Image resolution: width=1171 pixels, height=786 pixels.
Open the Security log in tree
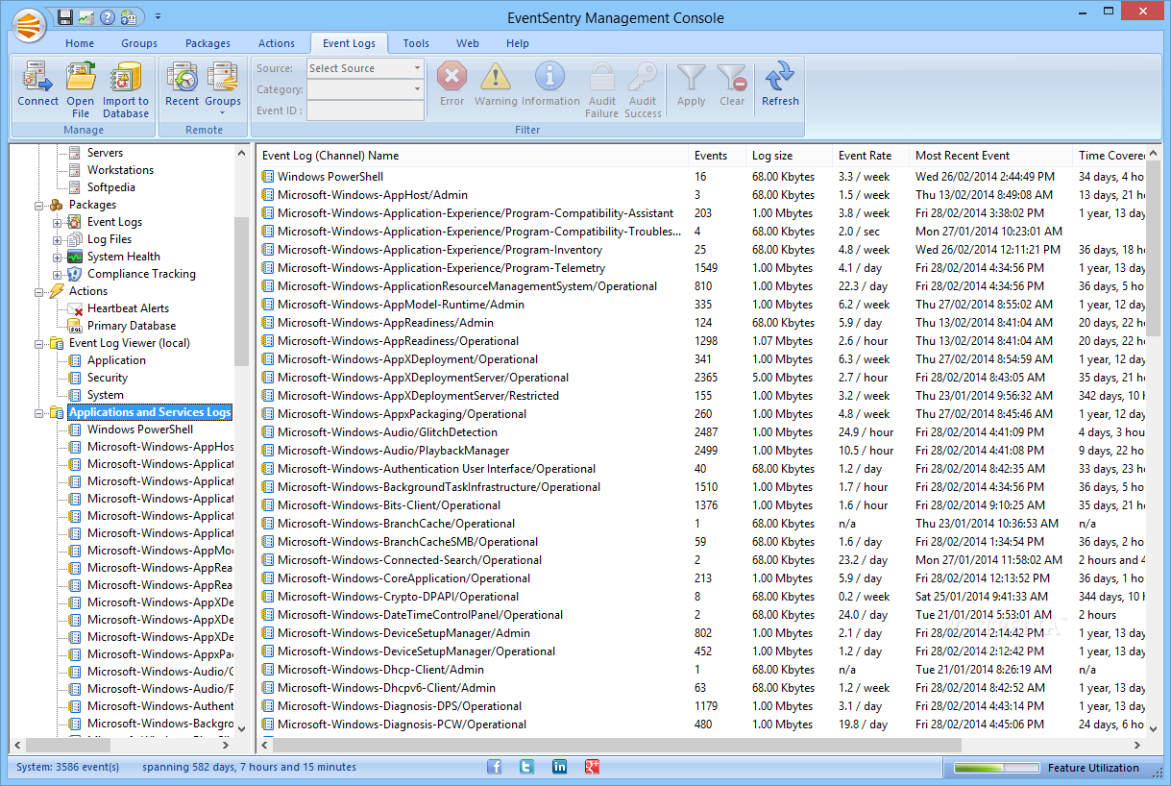(x=108, y=378)
